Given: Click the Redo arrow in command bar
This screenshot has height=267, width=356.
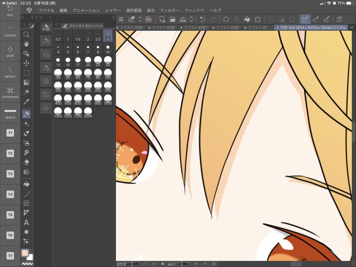Looking at the screenshot, I should coord(213,19).
